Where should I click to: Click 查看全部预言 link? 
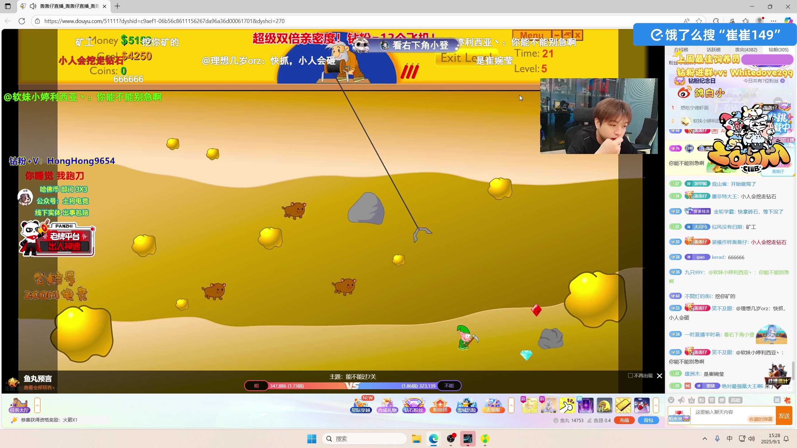[39, 388]
